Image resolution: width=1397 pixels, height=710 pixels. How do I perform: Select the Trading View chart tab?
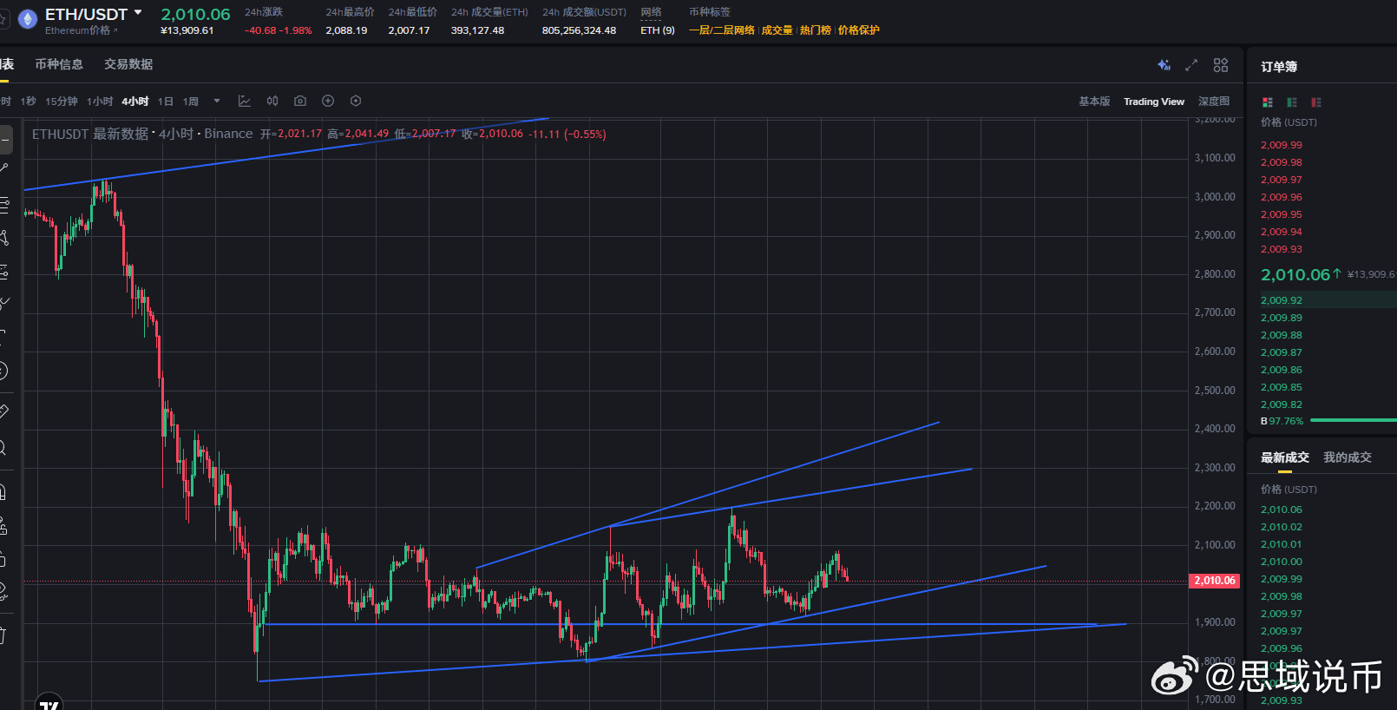[x=1154, y=102]
